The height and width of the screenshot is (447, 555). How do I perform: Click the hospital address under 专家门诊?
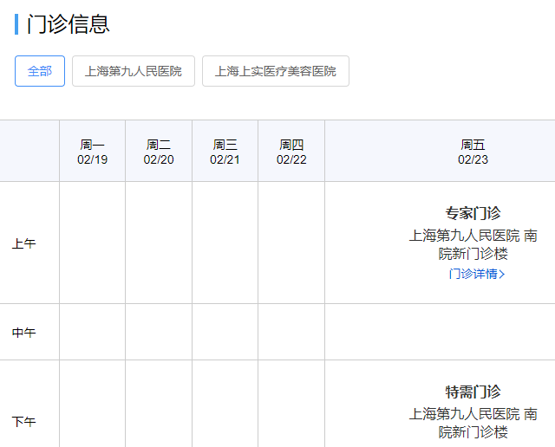[x=473, y=244]
